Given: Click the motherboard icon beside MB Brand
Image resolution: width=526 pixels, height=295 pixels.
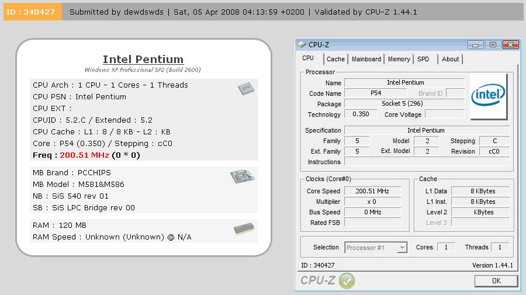Looking at the screenshot, I should pyautogui.click(x=242, y=176).
